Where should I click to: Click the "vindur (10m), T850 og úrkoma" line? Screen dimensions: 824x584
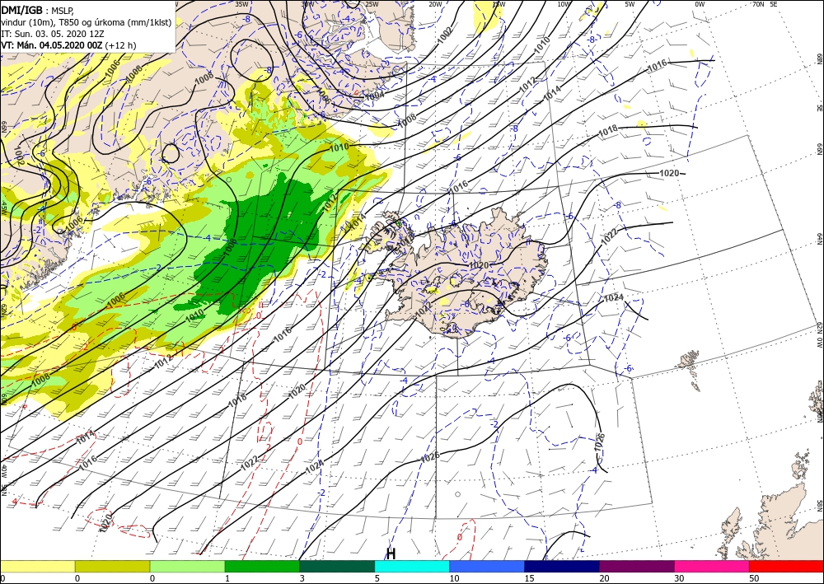click(x=87, y=21)
